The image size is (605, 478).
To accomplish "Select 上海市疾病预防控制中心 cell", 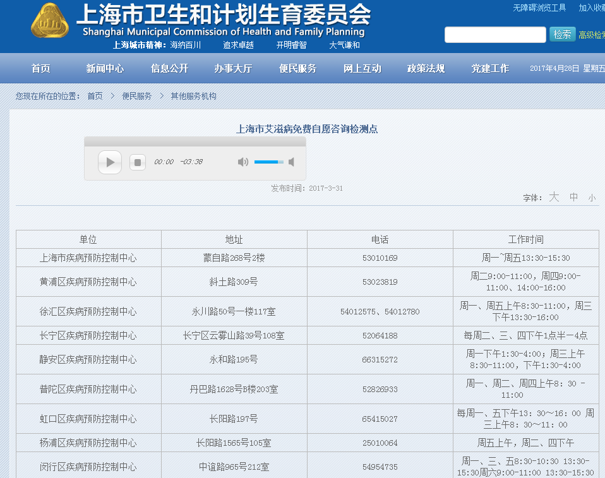I will (88, 258).
